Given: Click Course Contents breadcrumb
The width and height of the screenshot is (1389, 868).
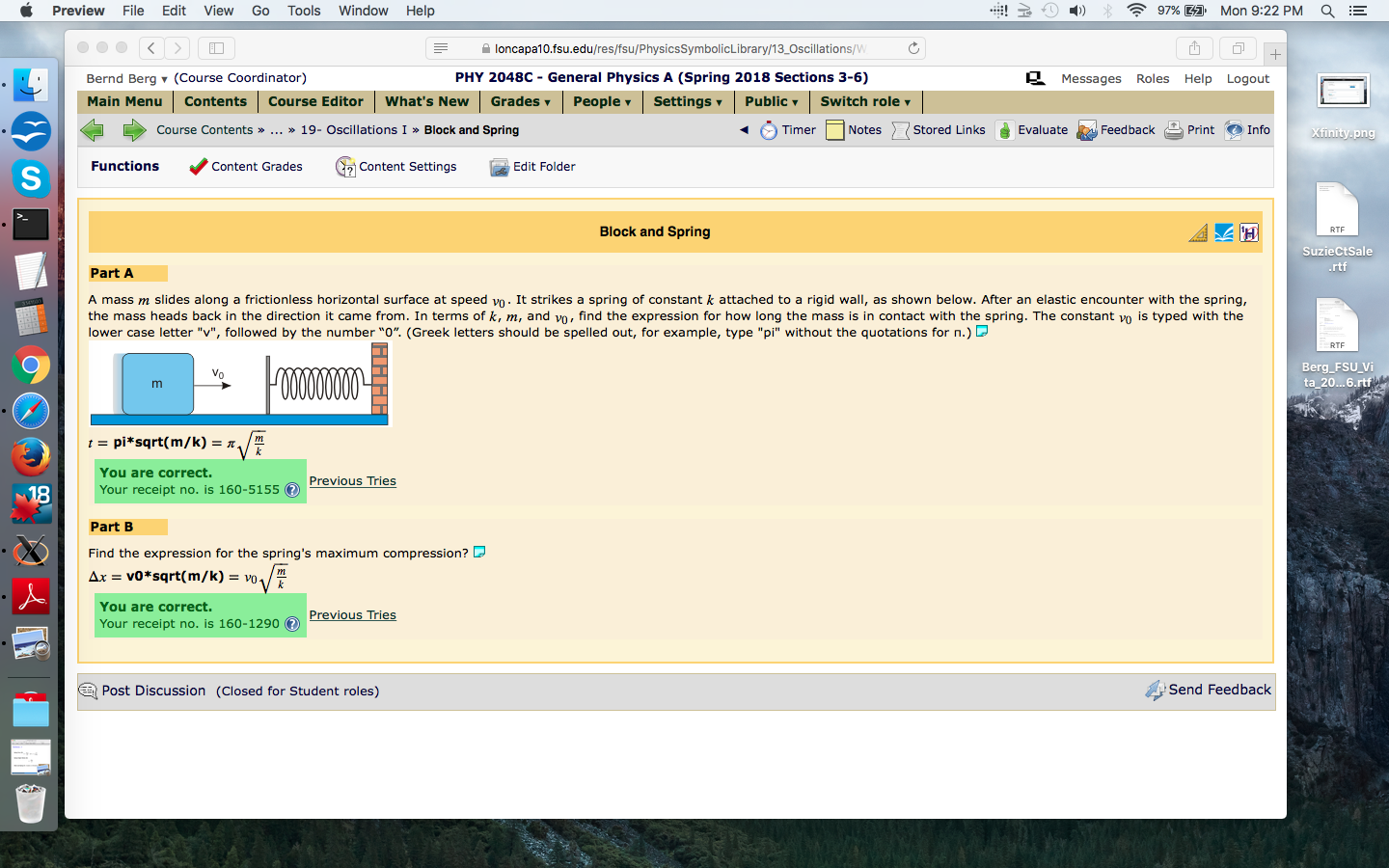Looking at the screenshot, I should pos(204,130).
